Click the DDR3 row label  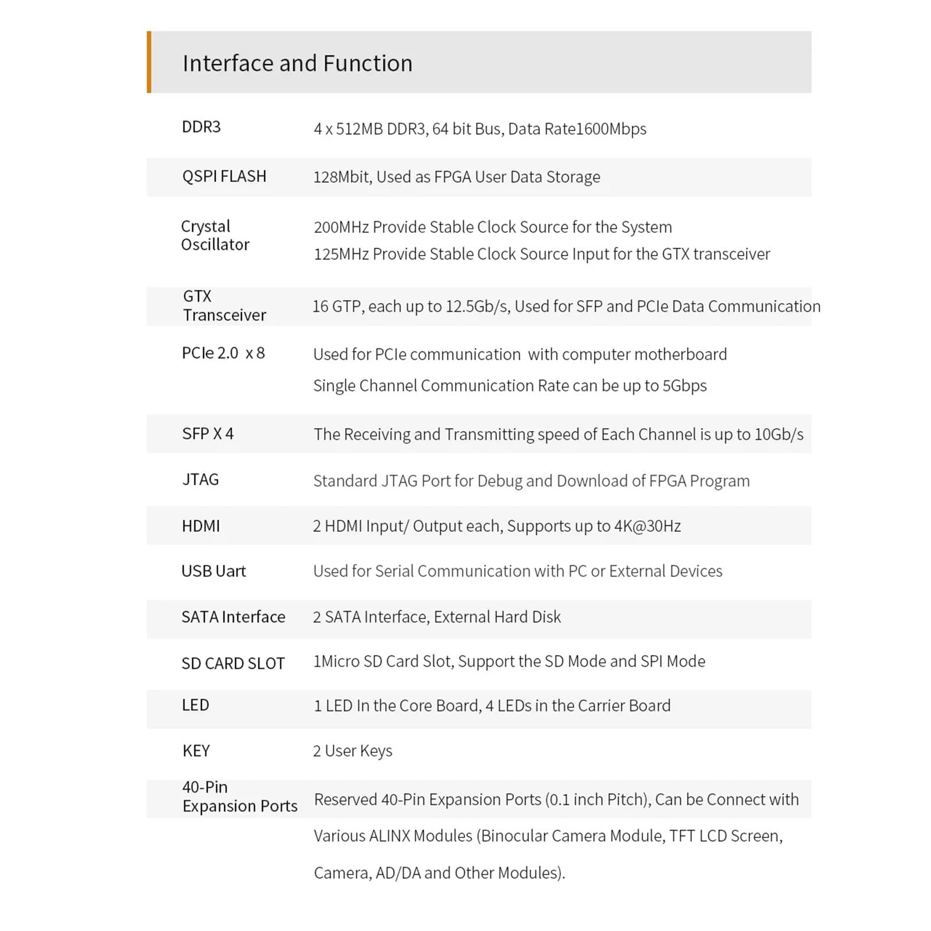tap(201, 127)
